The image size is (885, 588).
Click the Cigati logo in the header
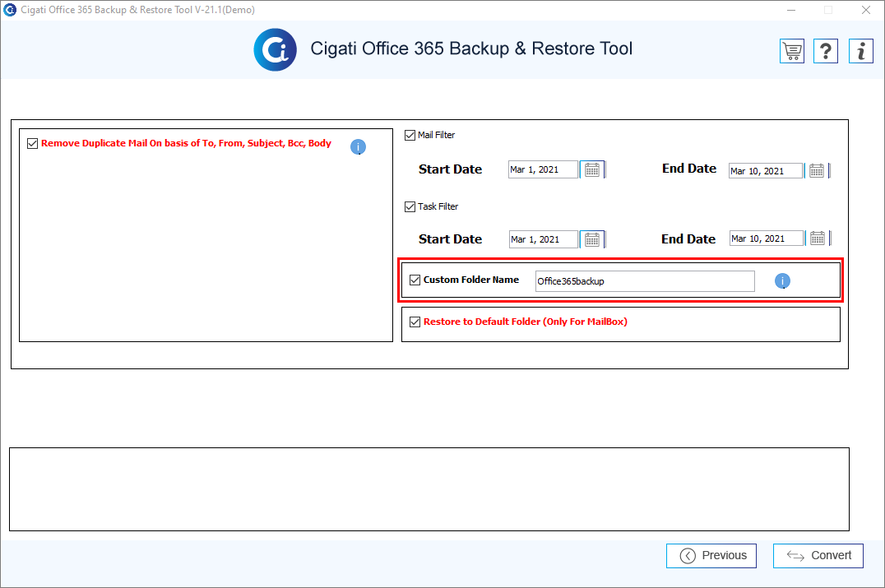click(x=275, y=49)
